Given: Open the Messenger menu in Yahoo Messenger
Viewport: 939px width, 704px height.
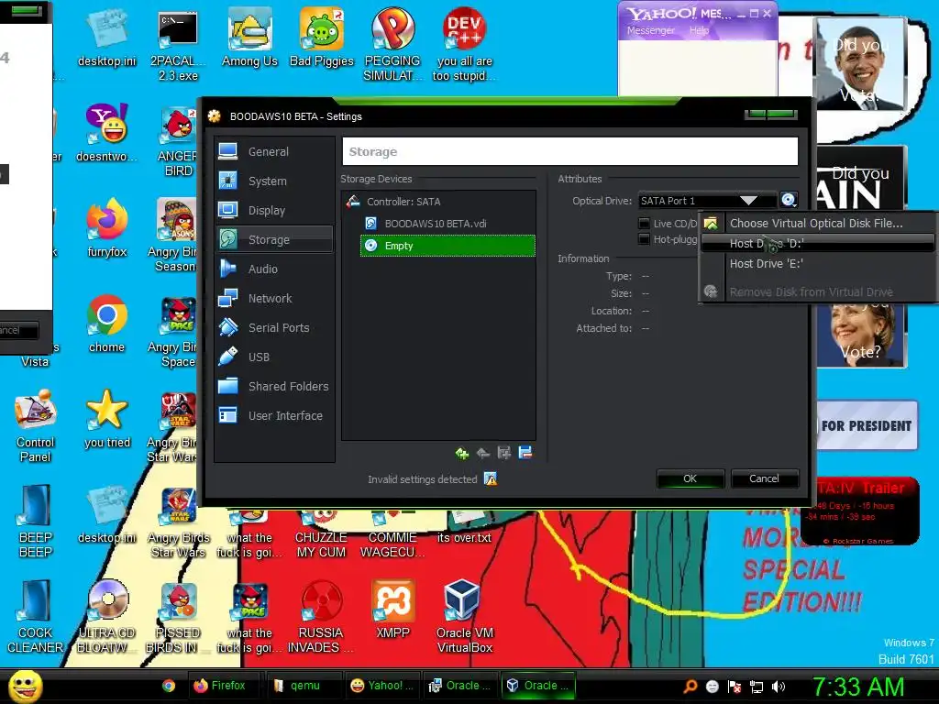Looking at the screenshot, I should click(x=650, y=30).
